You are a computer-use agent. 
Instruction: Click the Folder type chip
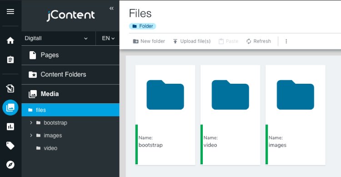point(142,26)
